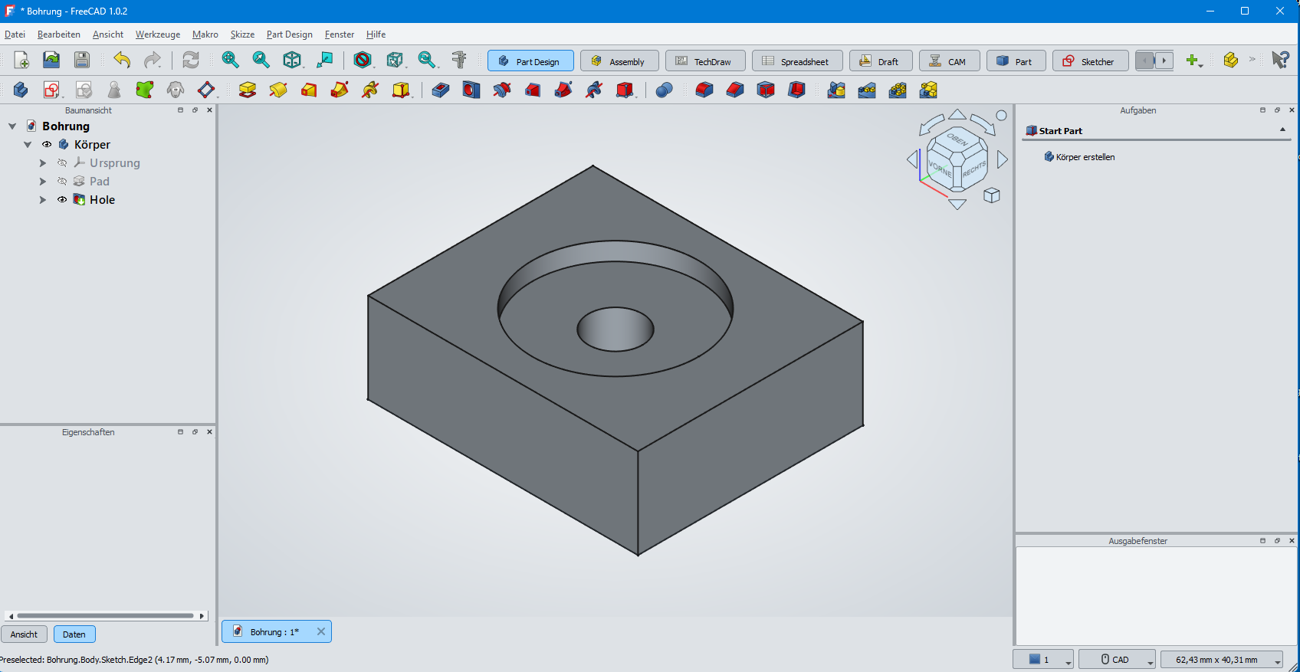Click the Körper erstellen link
Image resolution: width=1300 pixels, height=672 pixels.
pyautogui.click(x=1085, y=157)
